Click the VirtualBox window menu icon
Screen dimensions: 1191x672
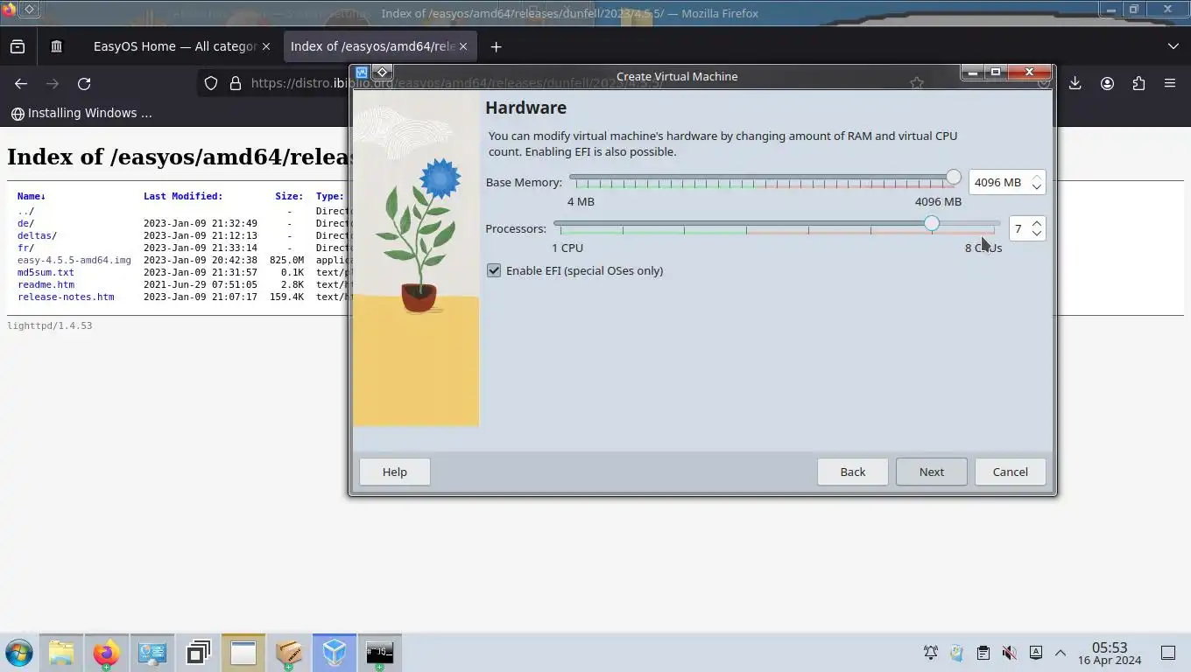(x=362, y=73)
